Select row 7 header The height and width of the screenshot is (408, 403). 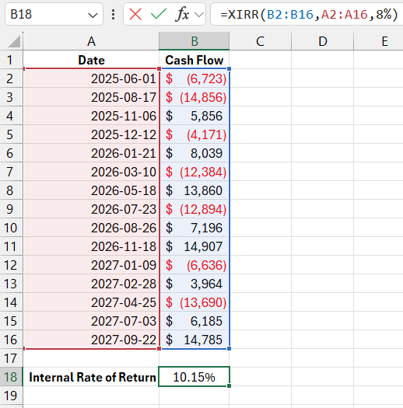(11, 172)
